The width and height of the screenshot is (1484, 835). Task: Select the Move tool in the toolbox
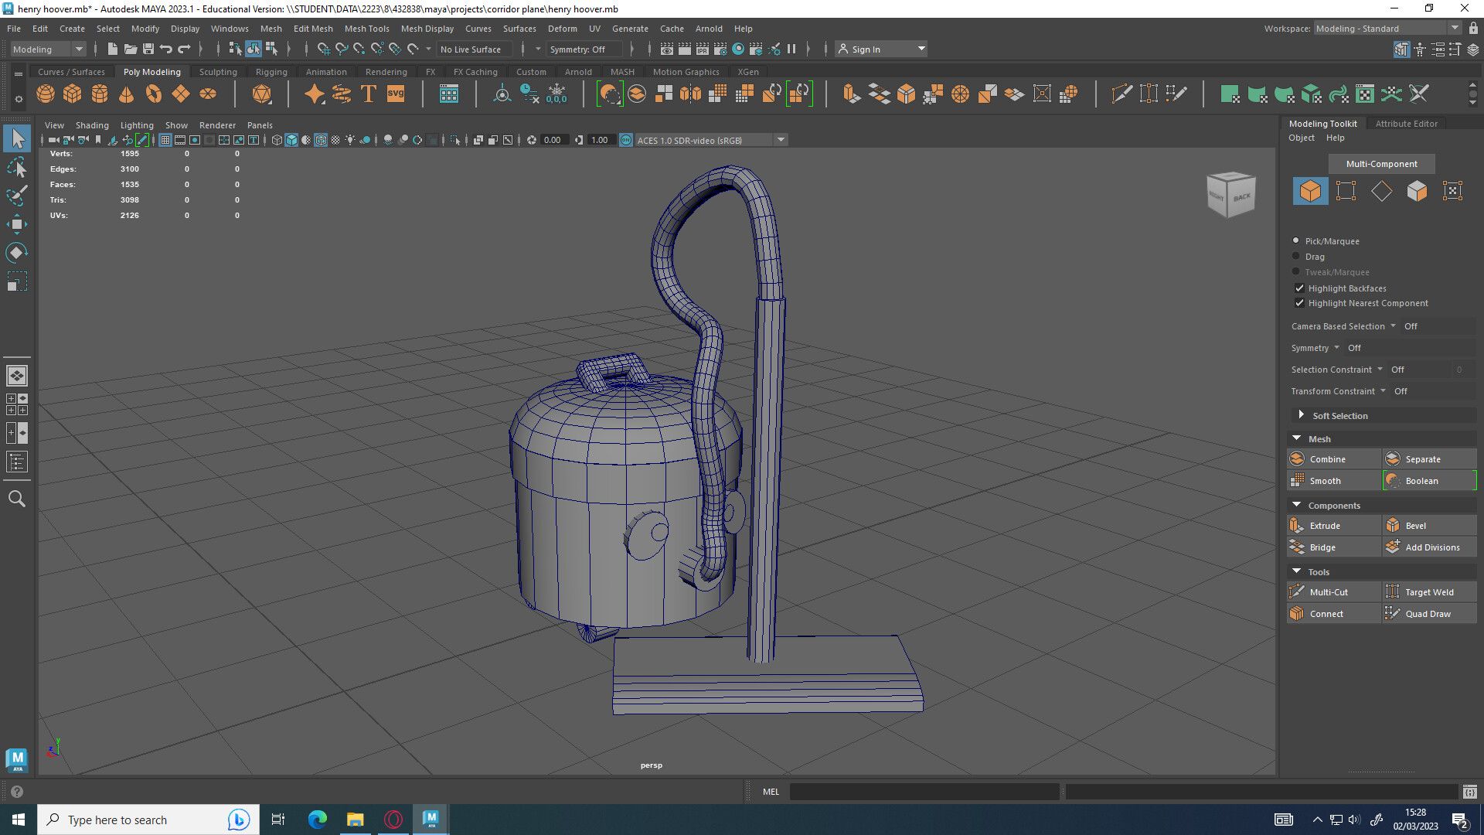(x=17, y=224)
